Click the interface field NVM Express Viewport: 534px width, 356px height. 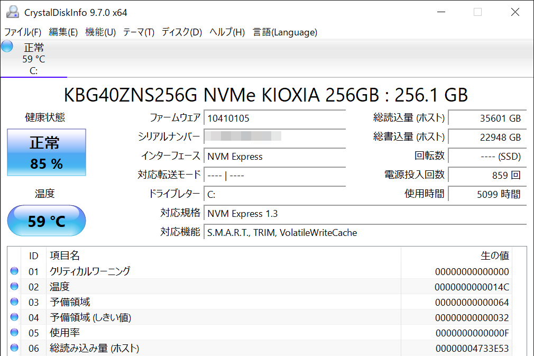click(274, 157)
